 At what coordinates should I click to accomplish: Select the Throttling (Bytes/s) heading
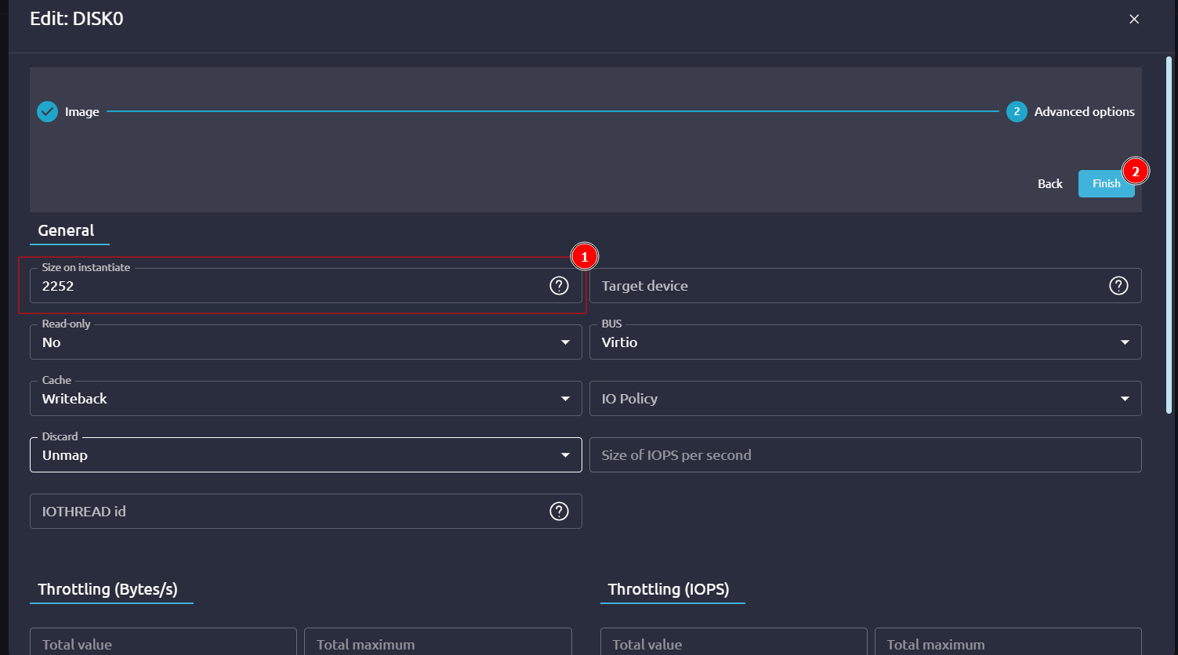[x=107, y=589]
